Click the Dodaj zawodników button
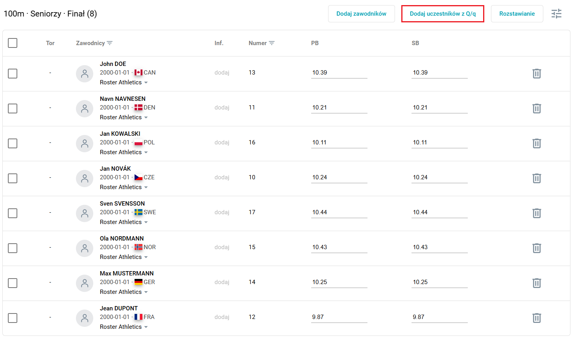Image resolution: width=574 pixels, height=339 pixels. [x=361, y=14]
